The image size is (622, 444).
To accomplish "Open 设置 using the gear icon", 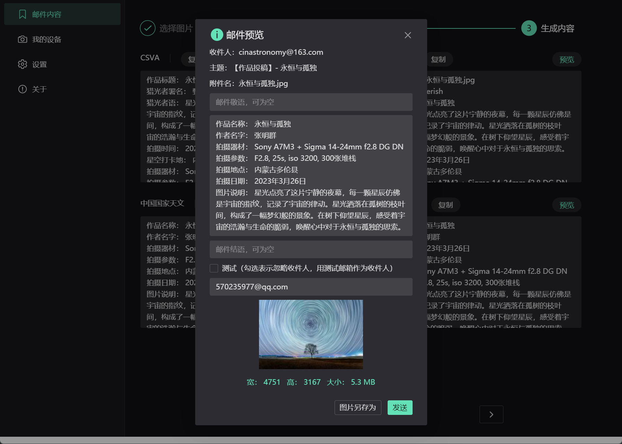I will click(22, 64).
